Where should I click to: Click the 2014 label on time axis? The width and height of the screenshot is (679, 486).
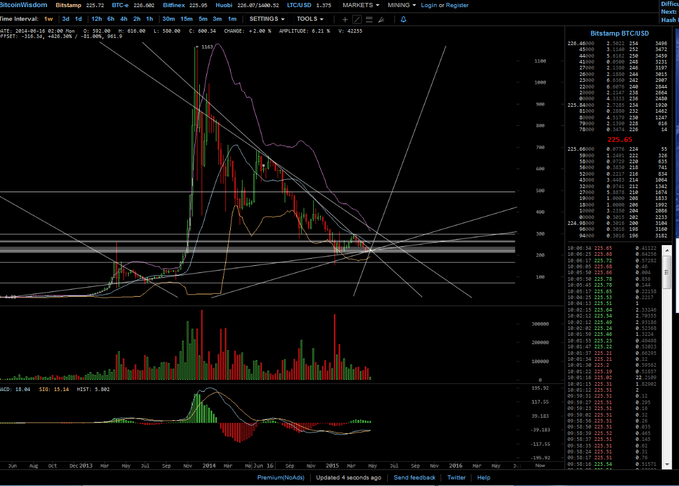[x=209, y=466]
